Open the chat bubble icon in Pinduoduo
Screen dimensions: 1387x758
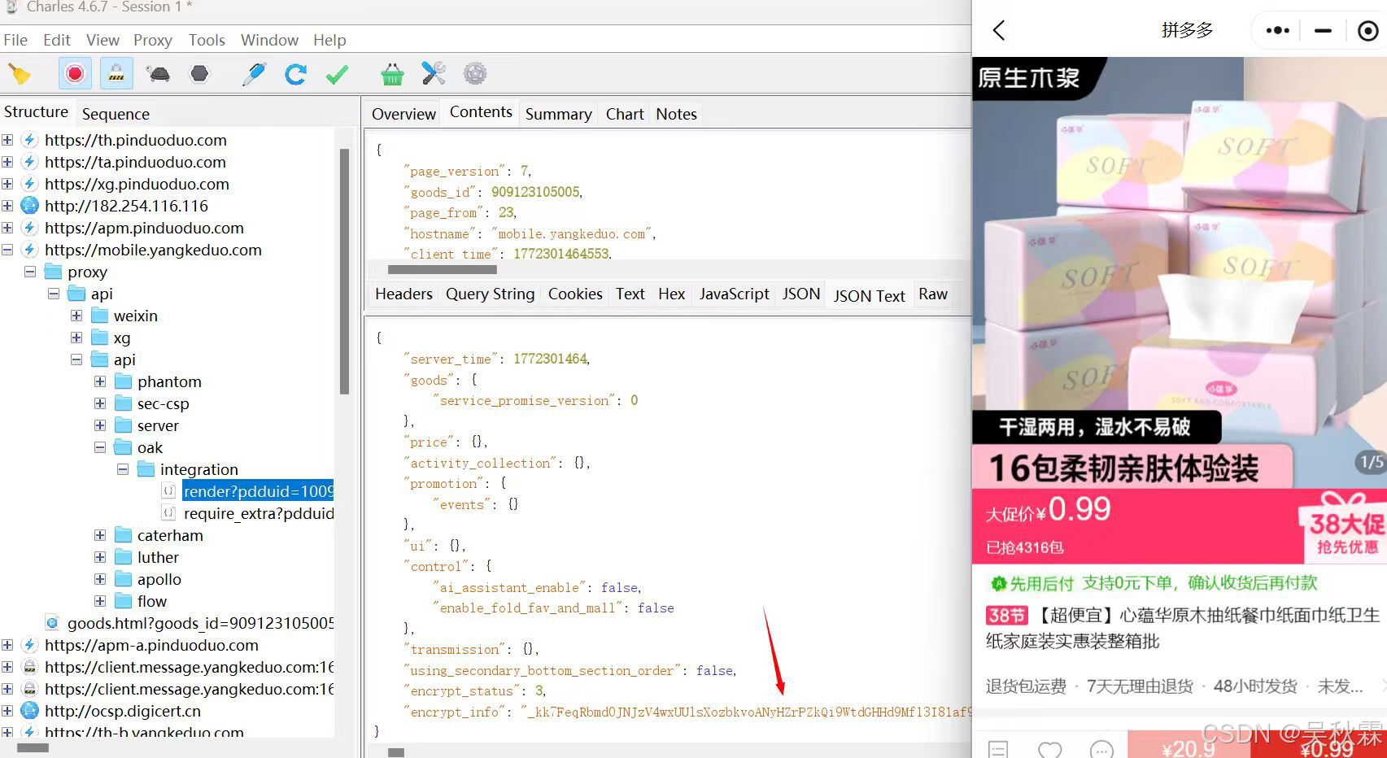(1101, 749)
